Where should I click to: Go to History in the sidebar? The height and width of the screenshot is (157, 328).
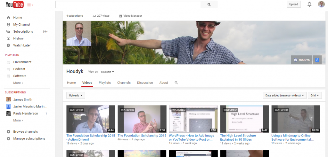18,38
